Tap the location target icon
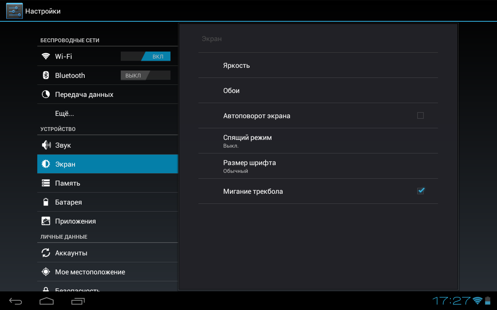Viewport: 497px width, 310px height. pos(46,272)
